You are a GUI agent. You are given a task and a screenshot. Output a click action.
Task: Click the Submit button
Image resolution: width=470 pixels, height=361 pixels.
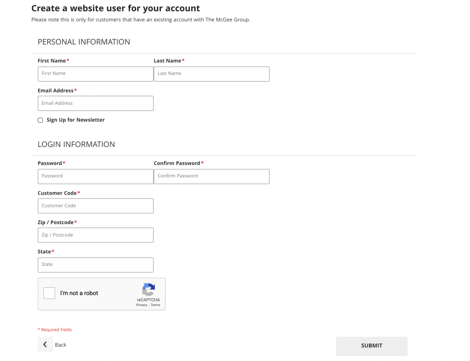[x=371, y=346]
